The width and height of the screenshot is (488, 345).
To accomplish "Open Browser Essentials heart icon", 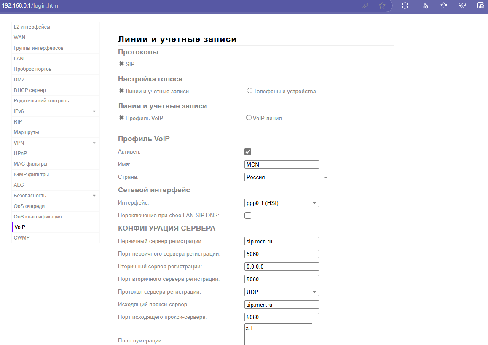I will [x=462, y=5].
